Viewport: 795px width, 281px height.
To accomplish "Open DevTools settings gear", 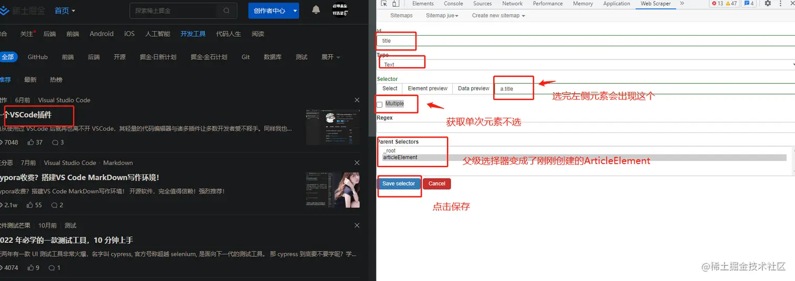I will point(768,4).
